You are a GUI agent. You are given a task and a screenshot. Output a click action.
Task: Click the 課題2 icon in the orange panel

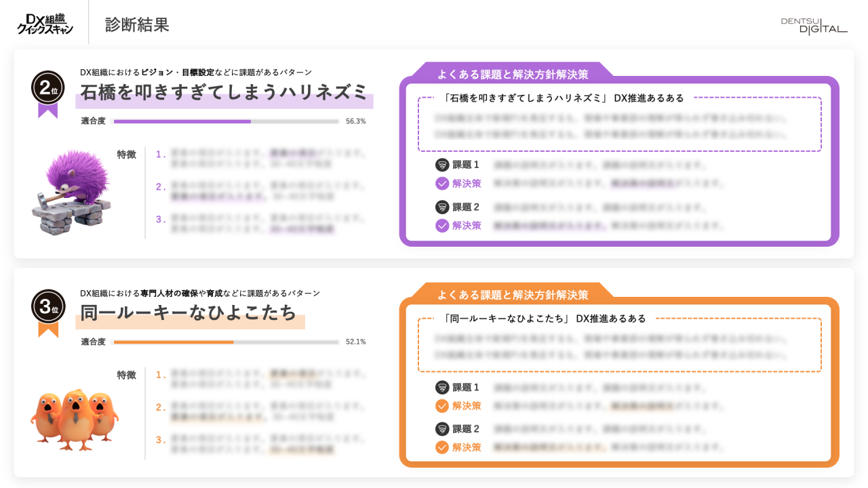(442, 429)
